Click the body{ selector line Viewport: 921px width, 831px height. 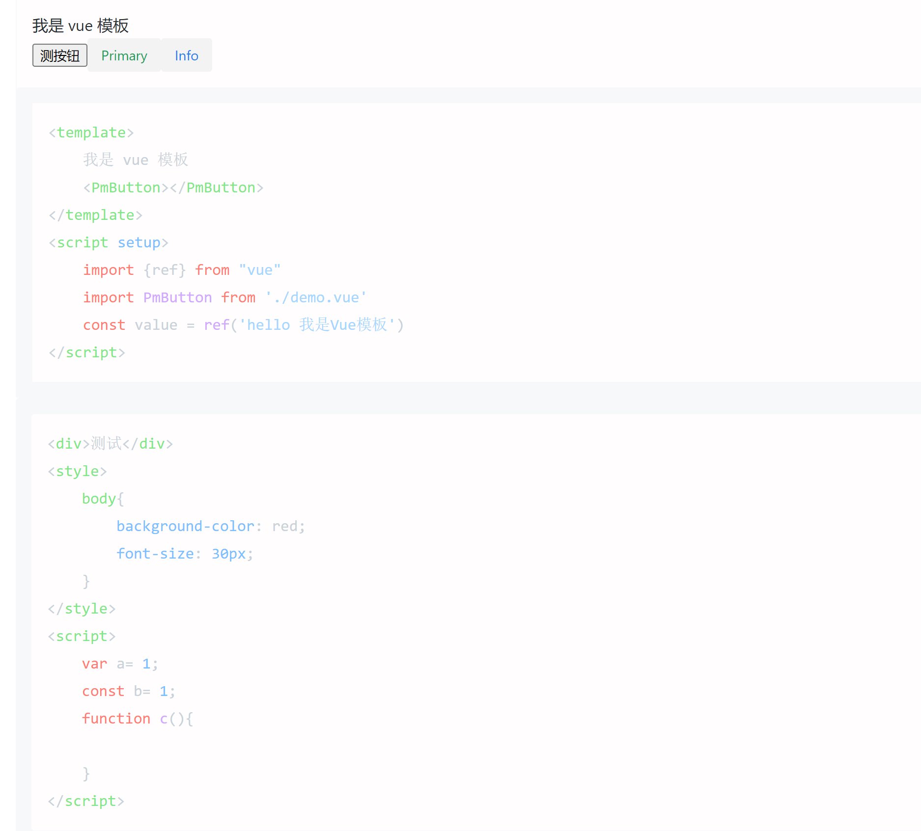point(103,499)
